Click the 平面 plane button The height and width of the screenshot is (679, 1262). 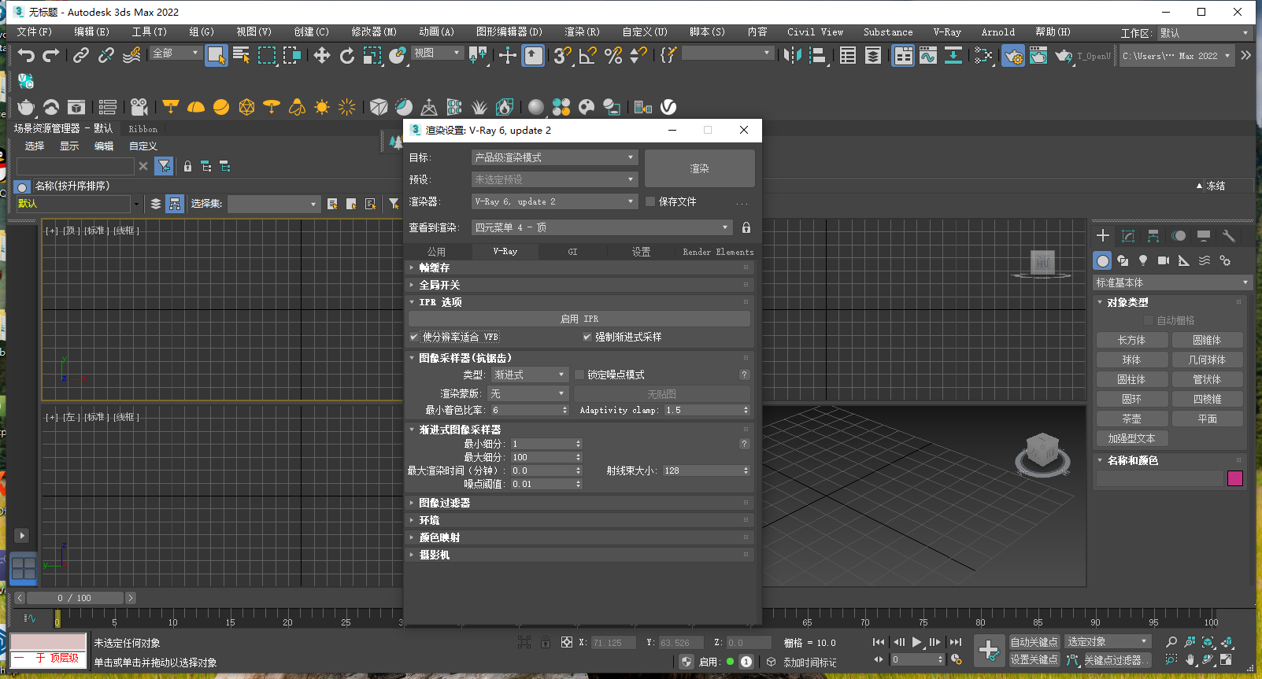pos(1207,419)
